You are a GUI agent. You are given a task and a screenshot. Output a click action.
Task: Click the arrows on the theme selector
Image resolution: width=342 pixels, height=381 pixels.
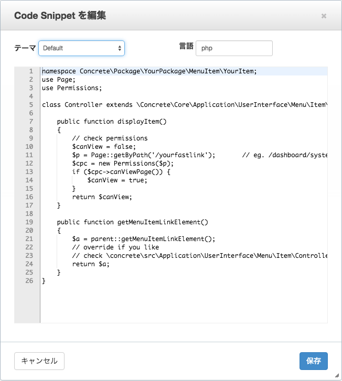[x=120, y=48]
